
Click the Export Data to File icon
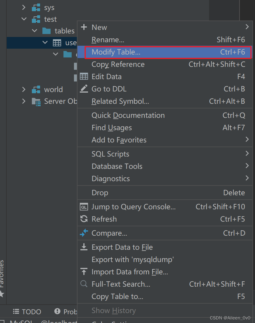pos(84,247)
